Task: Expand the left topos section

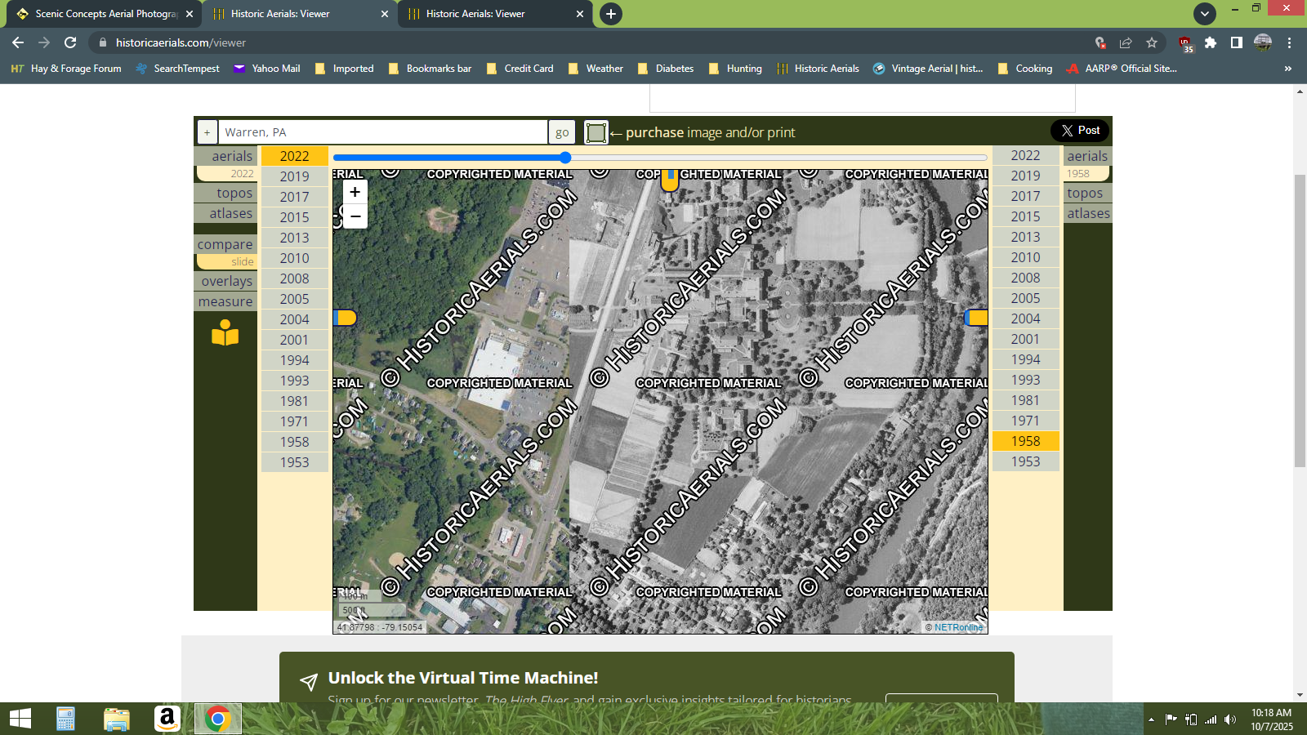Action: [x=234, y=194]
